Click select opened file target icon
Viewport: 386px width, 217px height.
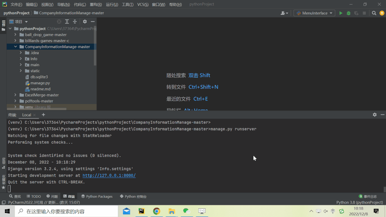click(59, 22)
